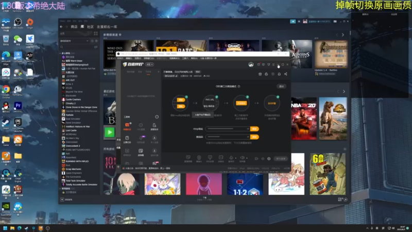Open Steam 社区 community tab
Image resolution: width=412 pixels, height=232 pixels.
[x=91, y=27]
